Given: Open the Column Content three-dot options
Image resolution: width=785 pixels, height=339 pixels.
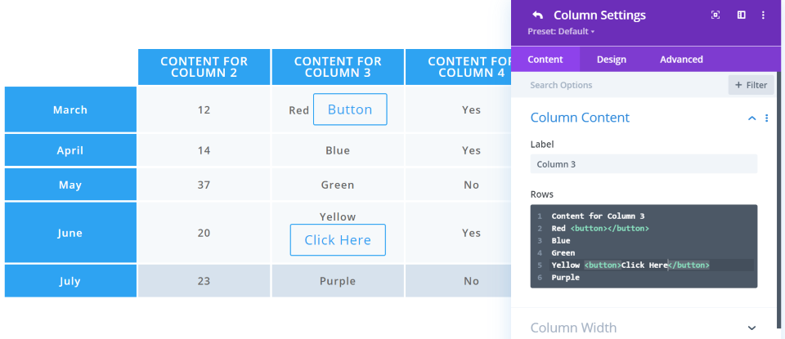Looking at the screenshot, I should [x=766, y=118].
